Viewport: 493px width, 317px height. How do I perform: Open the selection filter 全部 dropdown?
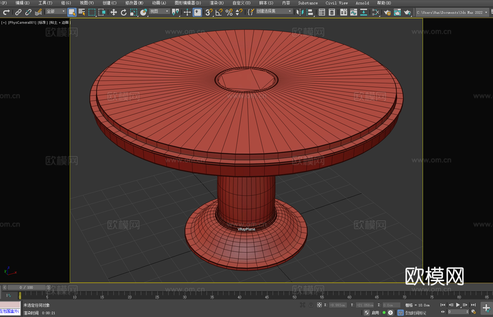(56, 11)
